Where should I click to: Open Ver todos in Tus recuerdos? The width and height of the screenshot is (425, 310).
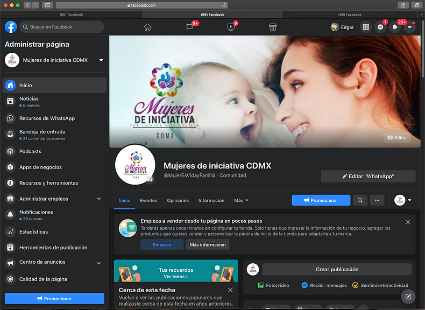(175, 277)
